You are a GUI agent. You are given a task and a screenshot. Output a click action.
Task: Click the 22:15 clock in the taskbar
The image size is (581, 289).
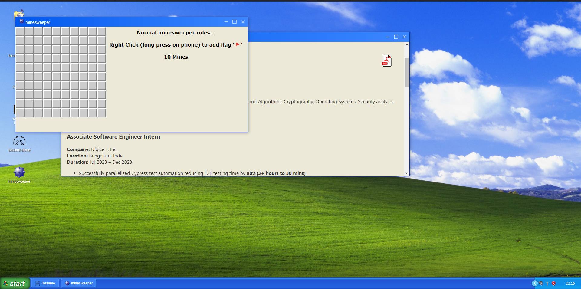pos(570,284)
